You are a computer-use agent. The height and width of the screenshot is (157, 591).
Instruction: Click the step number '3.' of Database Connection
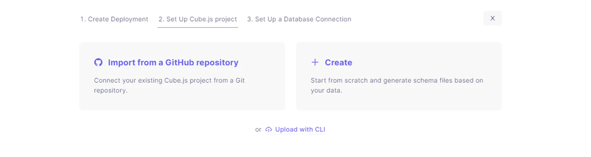250,19
